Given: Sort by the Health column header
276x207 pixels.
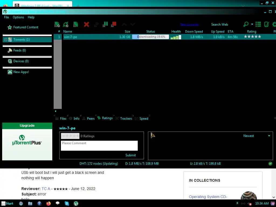Looking at the screenshot, I should point(176,32).
